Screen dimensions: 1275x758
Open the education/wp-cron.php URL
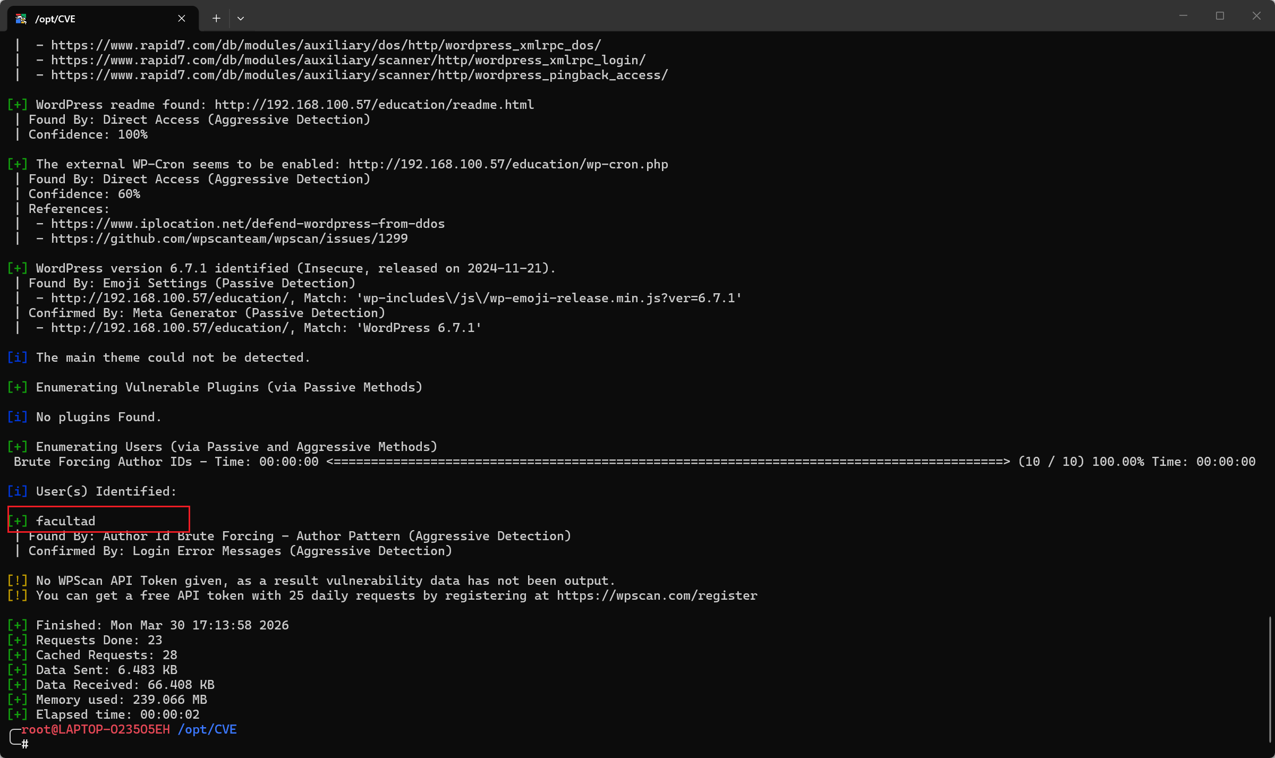508,164
